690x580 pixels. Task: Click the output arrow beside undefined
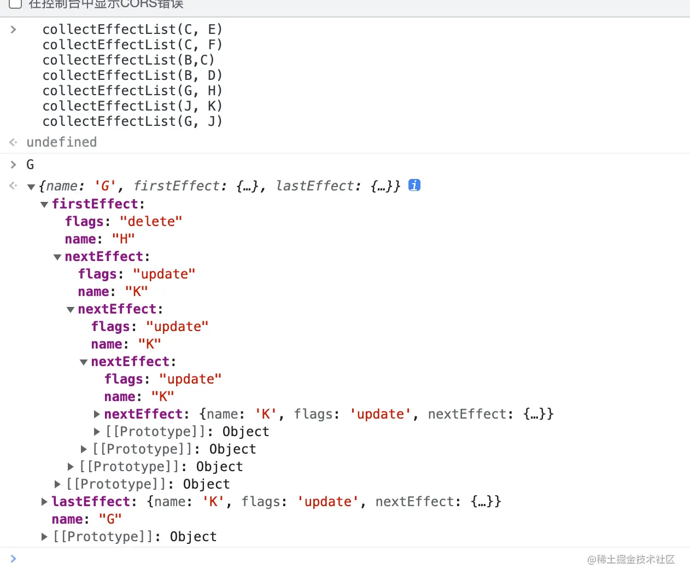14,142
